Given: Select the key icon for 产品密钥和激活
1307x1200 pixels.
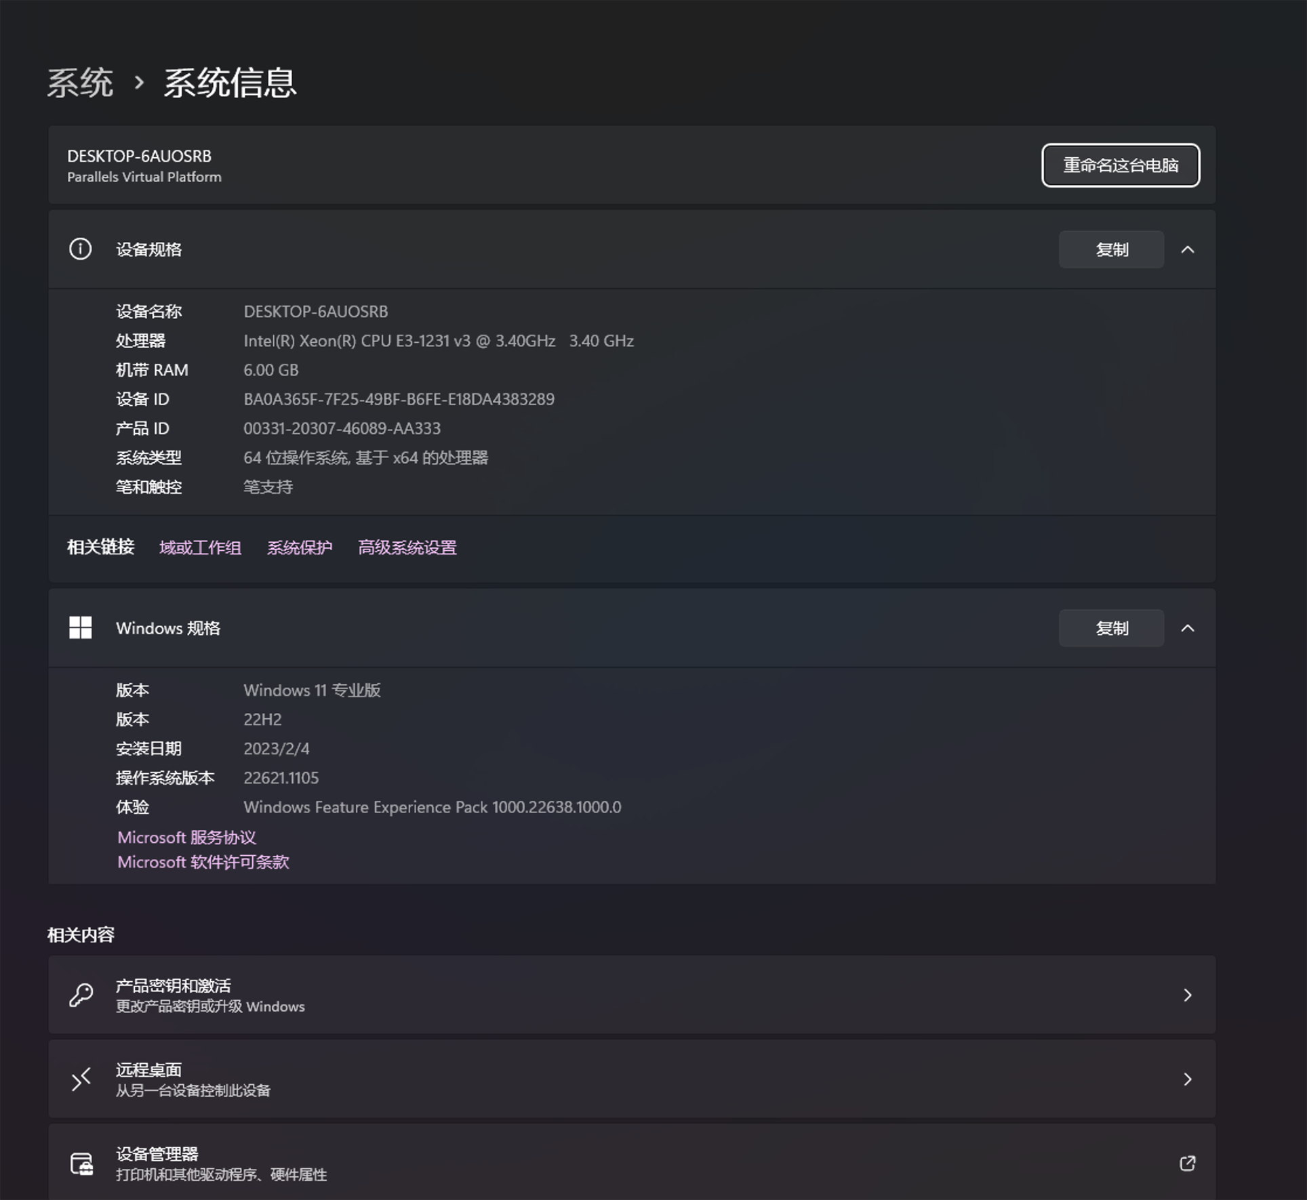Looking at the screenshot, I should coord(81,995).
